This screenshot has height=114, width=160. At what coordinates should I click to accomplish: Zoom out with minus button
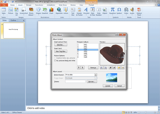coord(139,112)
